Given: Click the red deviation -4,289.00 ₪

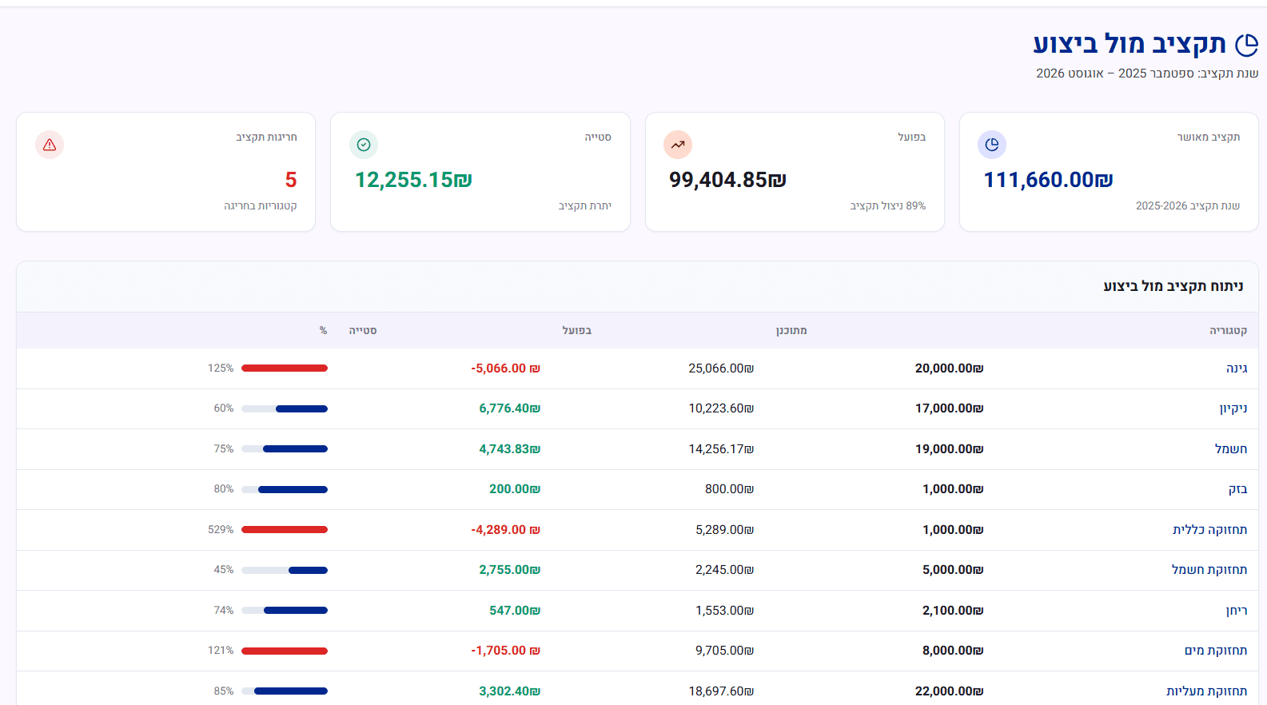Looking at the screenshot, I should coord(506,530).
